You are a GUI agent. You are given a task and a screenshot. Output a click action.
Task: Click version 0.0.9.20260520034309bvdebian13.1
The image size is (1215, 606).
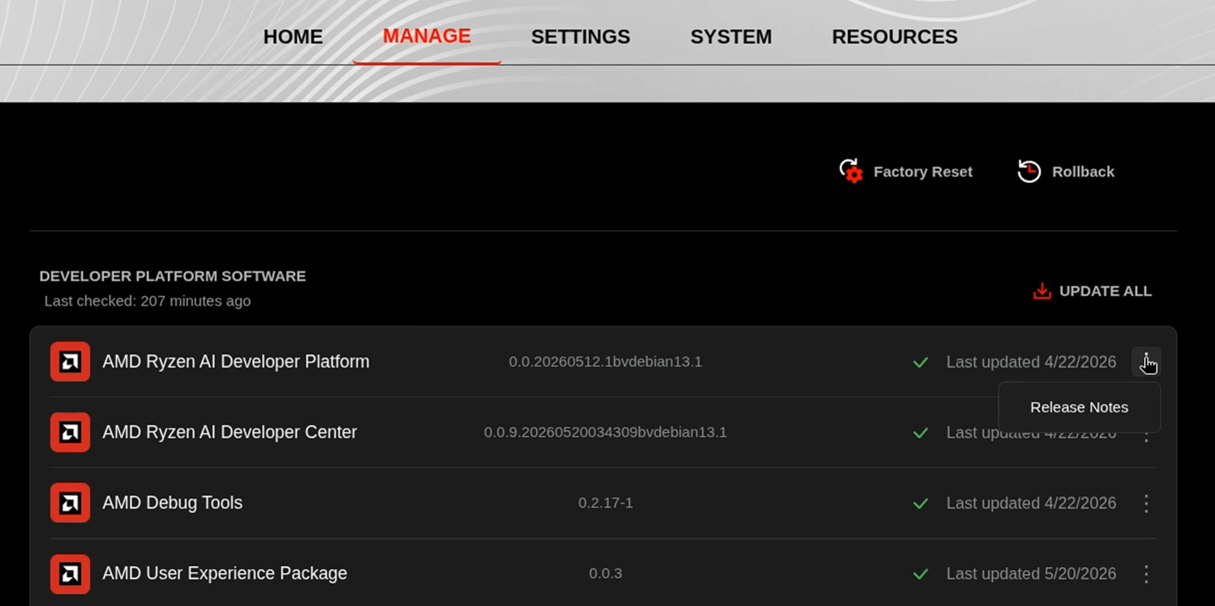606,432
